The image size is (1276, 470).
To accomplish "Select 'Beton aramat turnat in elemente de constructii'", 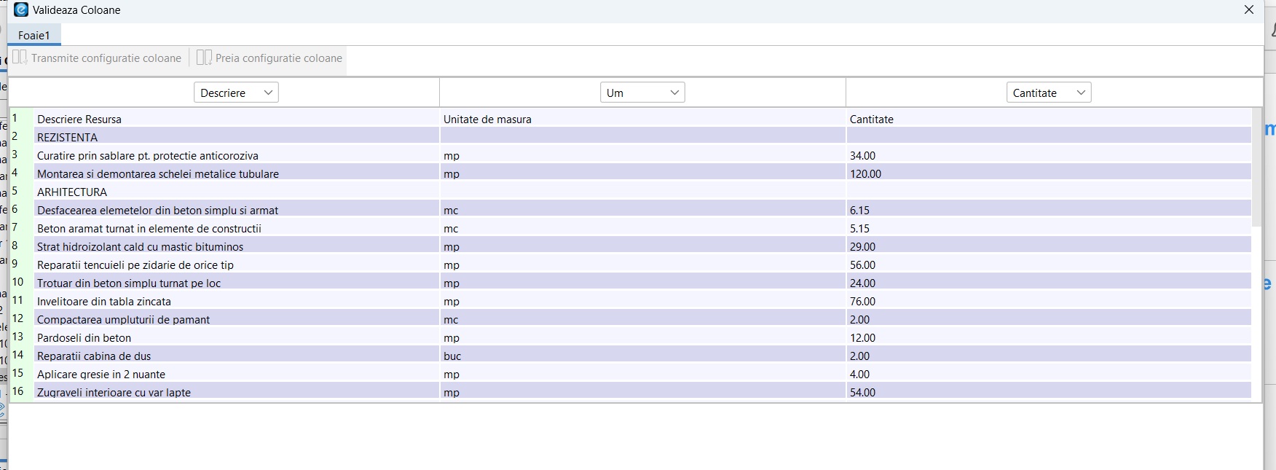I will click(x=237, y=228).
